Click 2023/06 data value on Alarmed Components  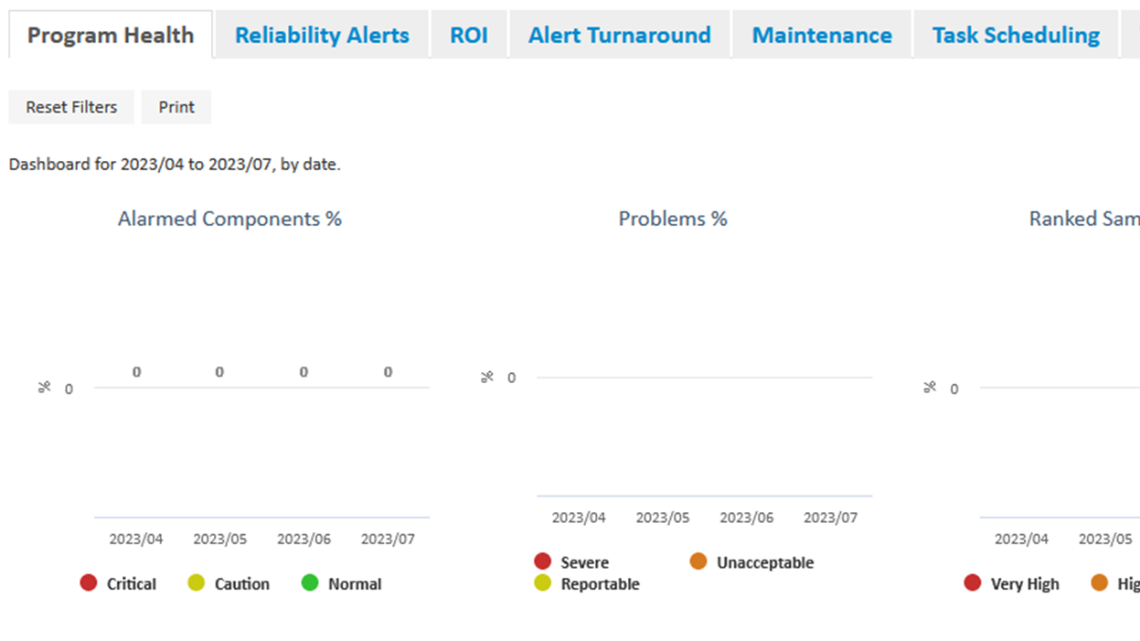click(x=304, y=372)
